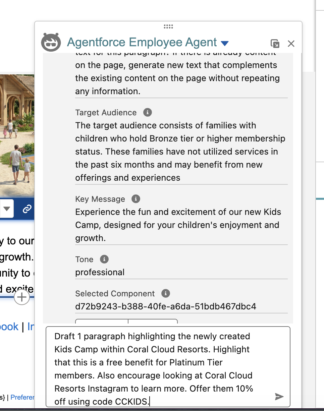Screen dimensions: 324x411
Task: Click inside the prompt text box
Action: [168, 367]
